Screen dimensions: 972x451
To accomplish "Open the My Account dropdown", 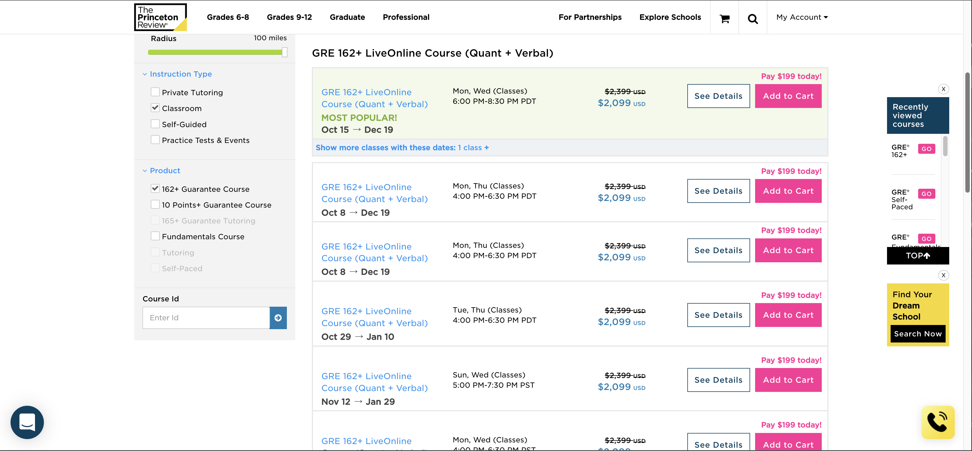I will coord(802,17).
